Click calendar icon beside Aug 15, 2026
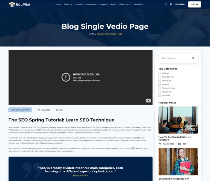Screen dimensions: 210x181 160,144
